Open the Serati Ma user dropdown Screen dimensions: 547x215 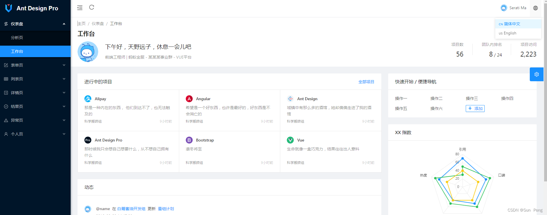(513, 8)
